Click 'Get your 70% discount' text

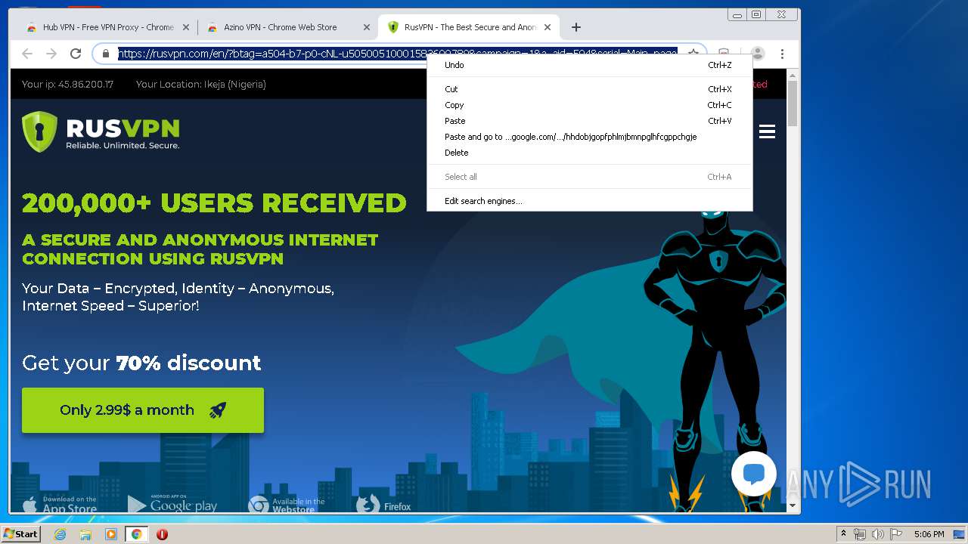click(x=141, y=363)
